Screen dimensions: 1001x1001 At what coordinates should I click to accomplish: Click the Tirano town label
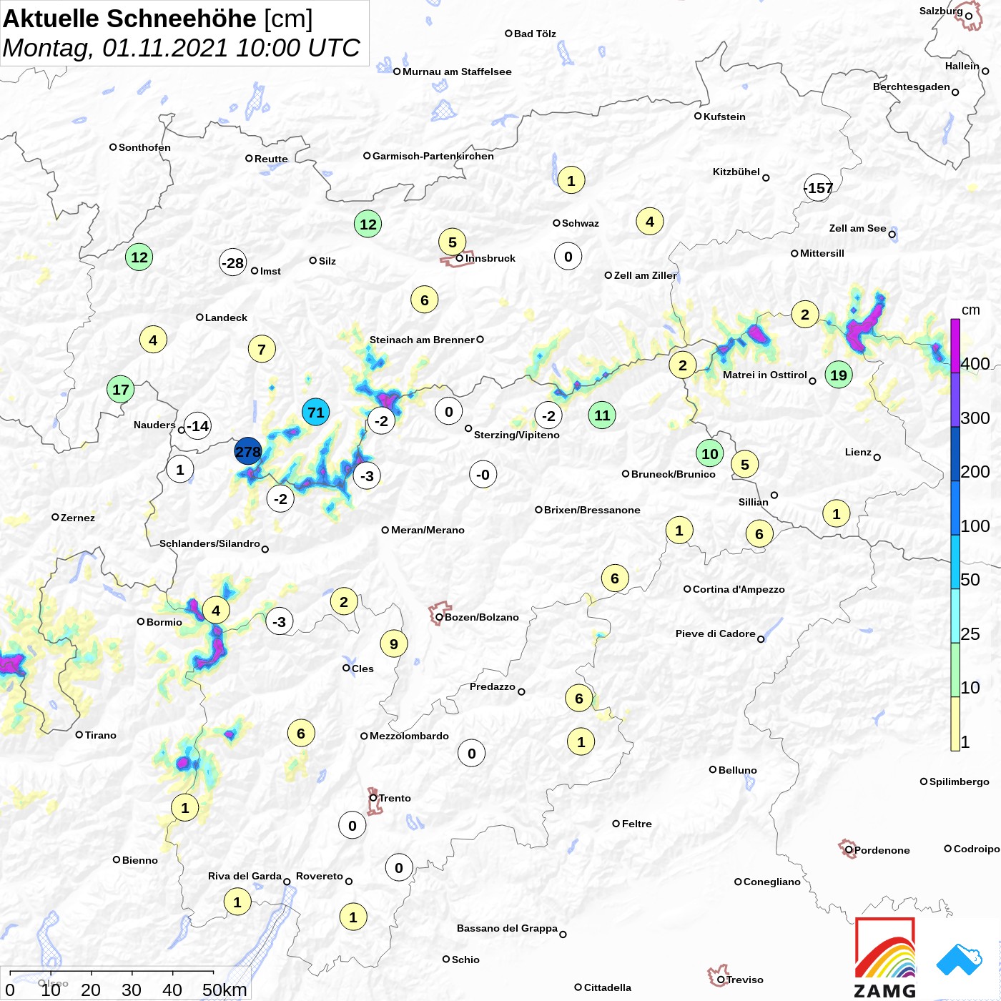tap(100, 735)
